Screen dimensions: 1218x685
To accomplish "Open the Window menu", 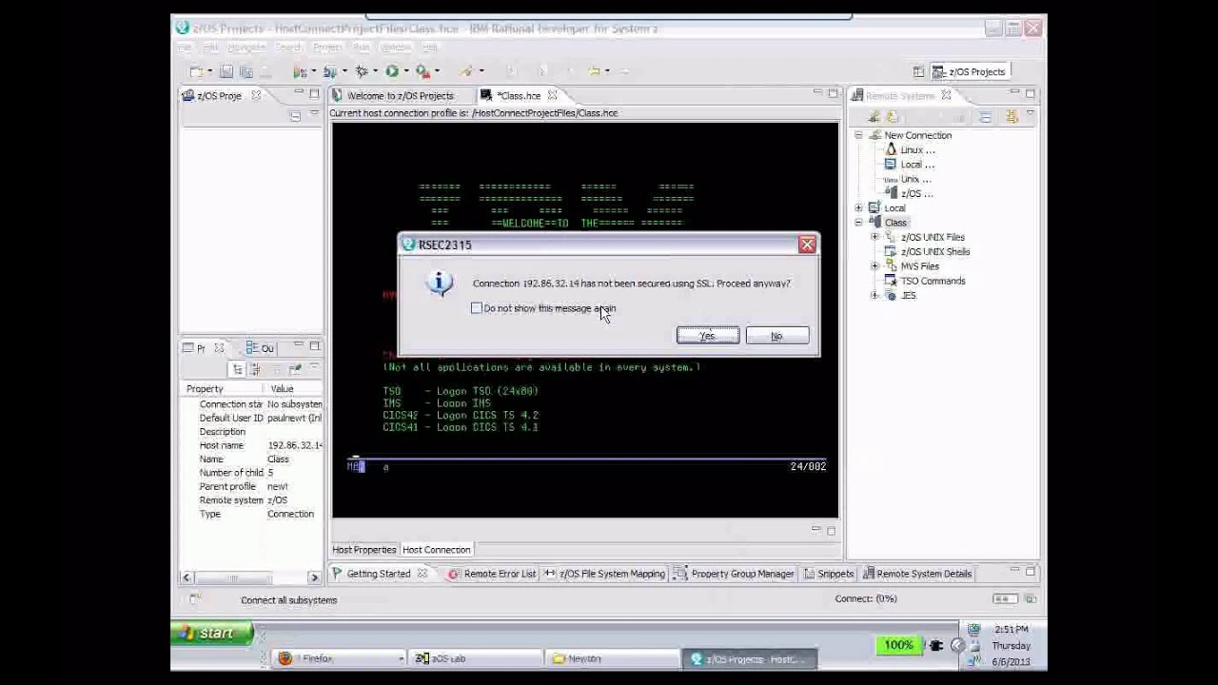I will [x=396, y=48].
